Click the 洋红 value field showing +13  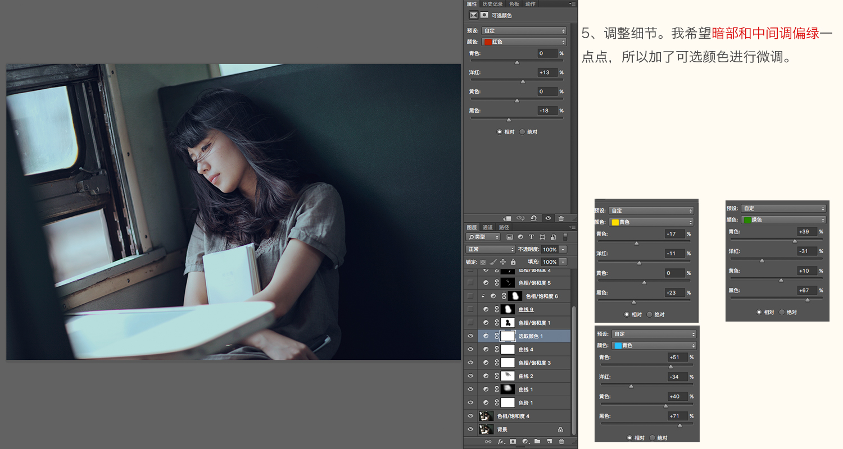[547, 72]
